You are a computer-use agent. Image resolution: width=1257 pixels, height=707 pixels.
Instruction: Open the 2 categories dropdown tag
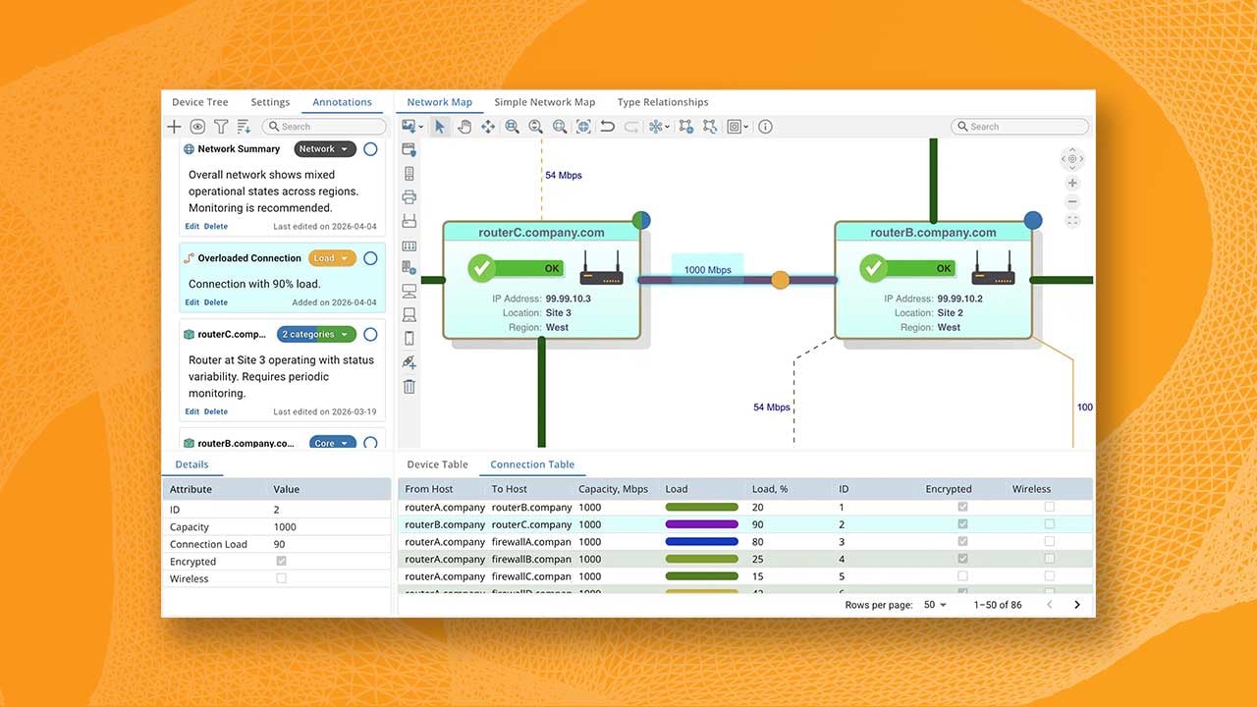point(316,334)
